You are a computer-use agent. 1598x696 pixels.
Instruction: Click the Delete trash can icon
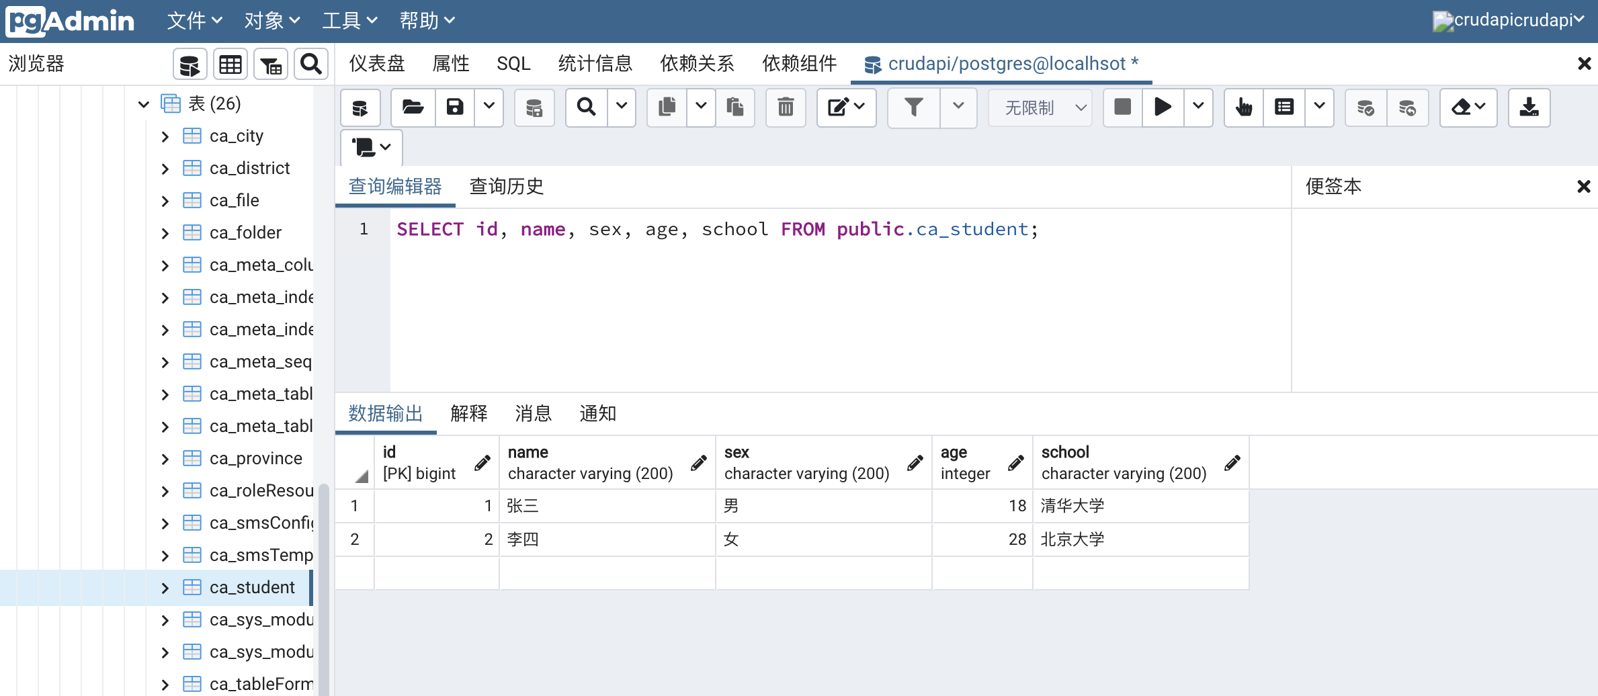point(785,107)
